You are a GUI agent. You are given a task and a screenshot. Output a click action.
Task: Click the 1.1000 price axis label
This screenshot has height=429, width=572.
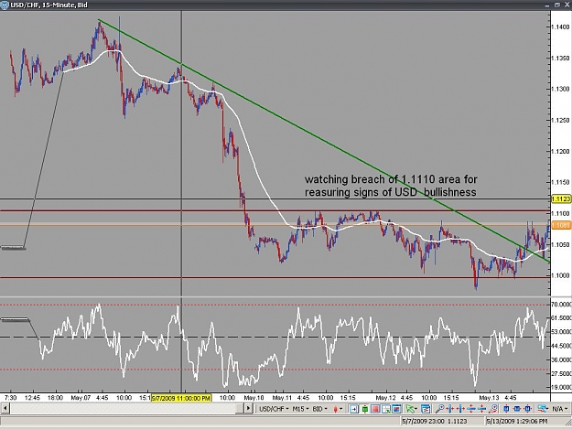(560, 275)
